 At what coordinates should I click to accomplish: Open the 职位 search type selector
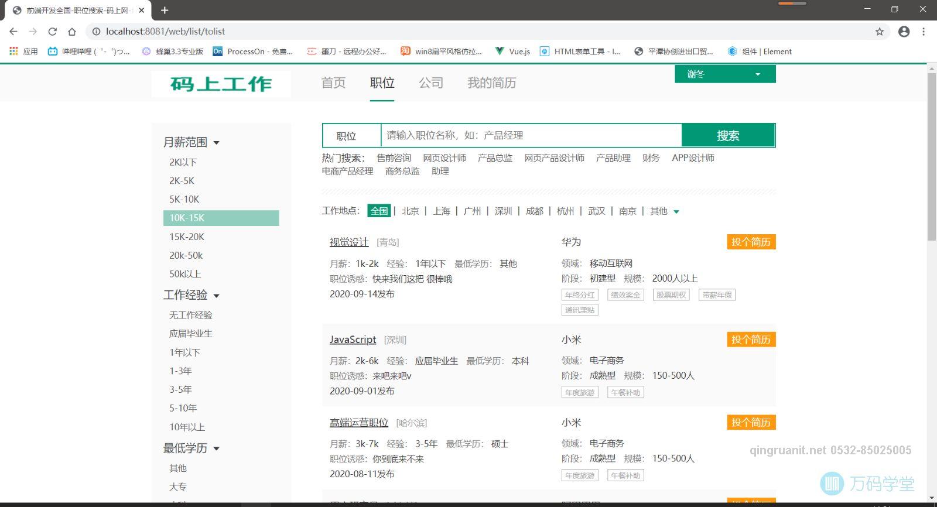pos(352,136)
